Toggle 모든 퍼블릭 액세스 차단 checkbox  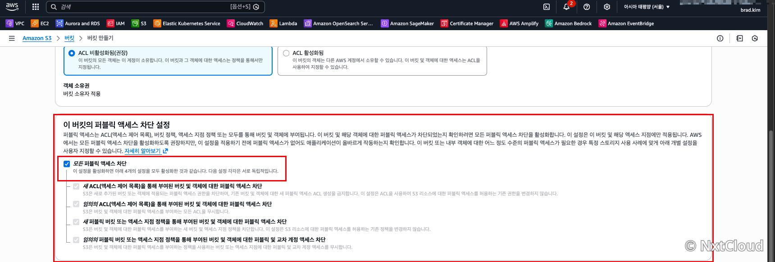click(67, 164)
